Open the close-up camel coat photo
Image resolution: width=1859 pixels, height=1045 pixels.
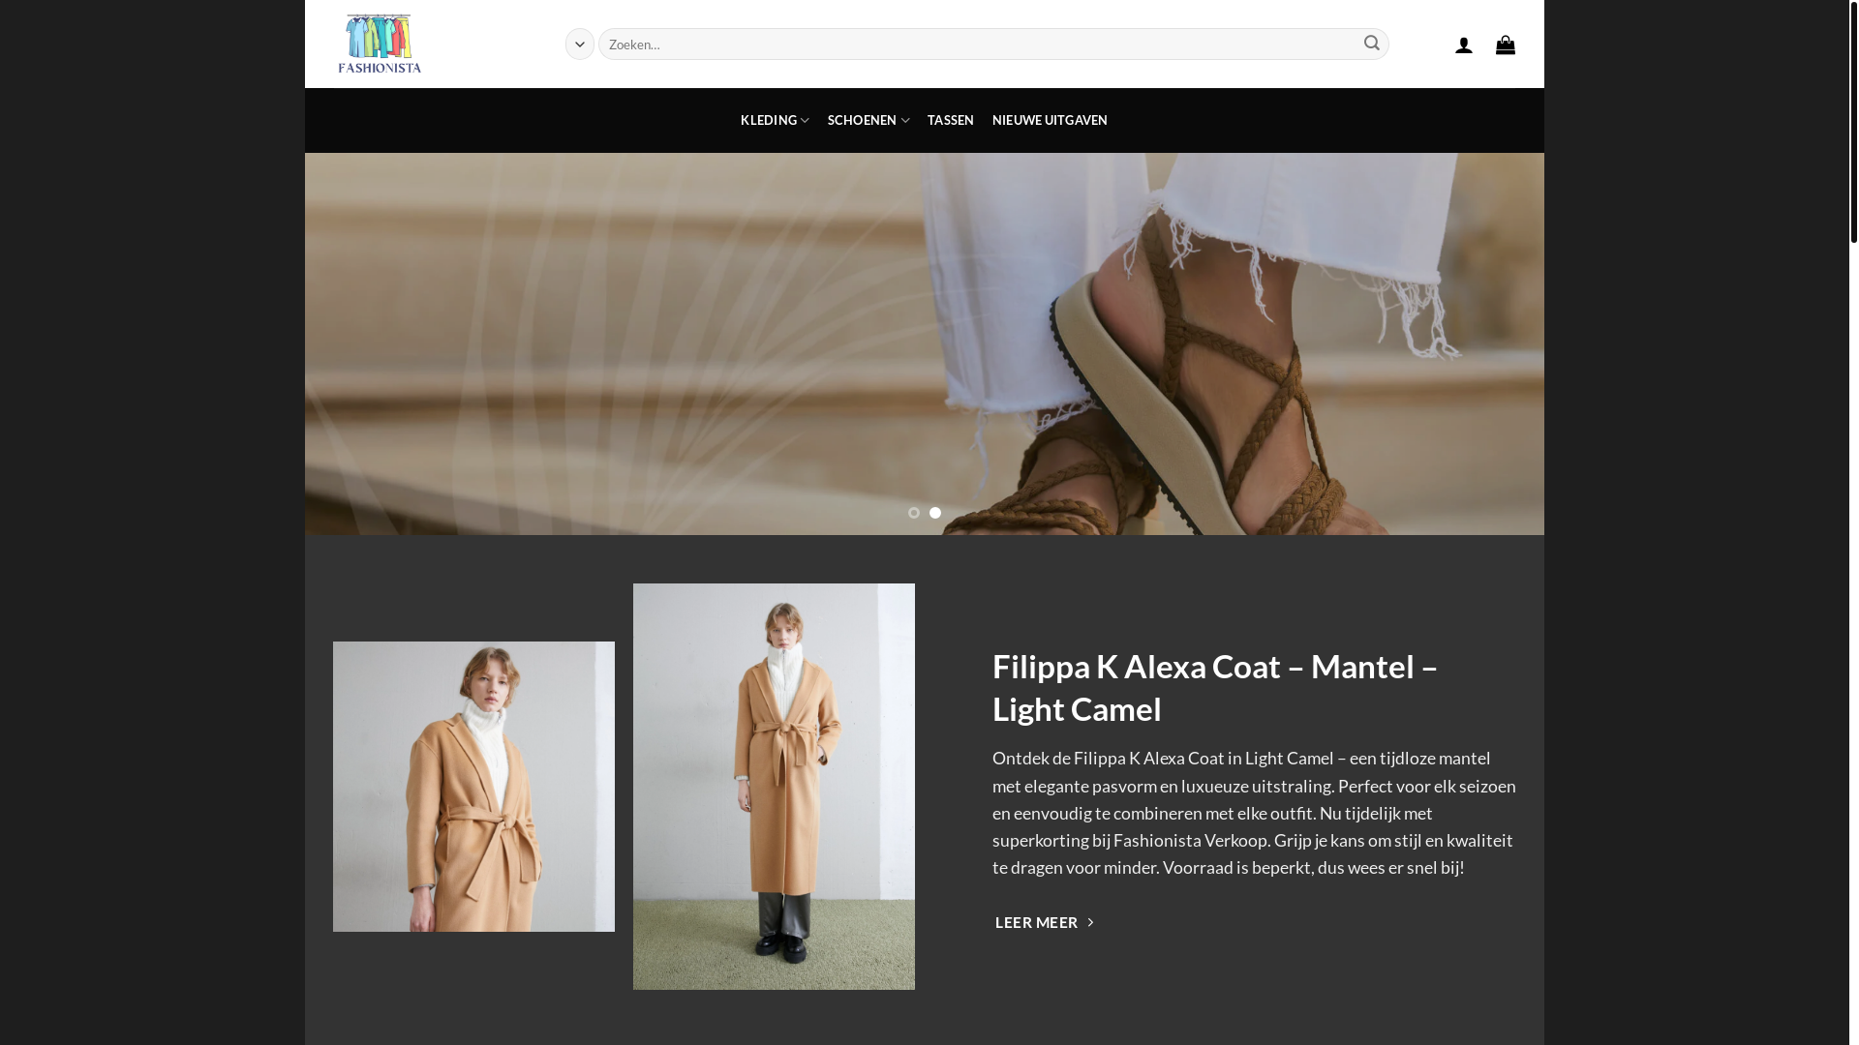(473, 787)
